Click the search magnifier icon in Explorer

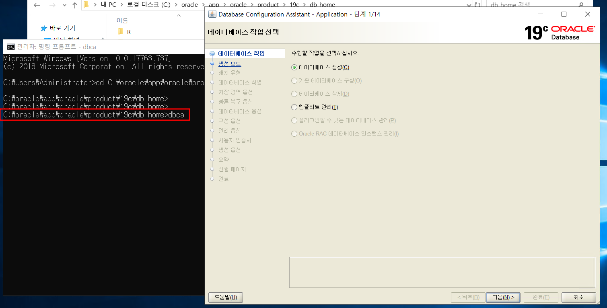coord(581,5)
